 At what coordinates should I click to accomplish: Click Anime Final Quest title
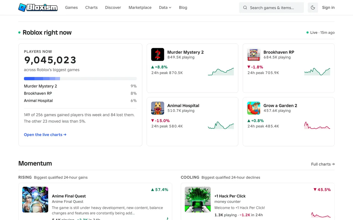(x=69, y=196)
